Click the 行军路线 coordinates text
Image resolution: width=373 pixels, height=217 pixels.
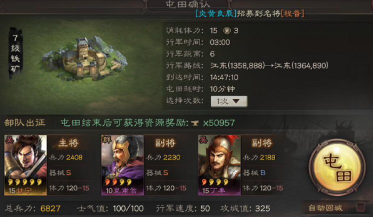(269, 65)
